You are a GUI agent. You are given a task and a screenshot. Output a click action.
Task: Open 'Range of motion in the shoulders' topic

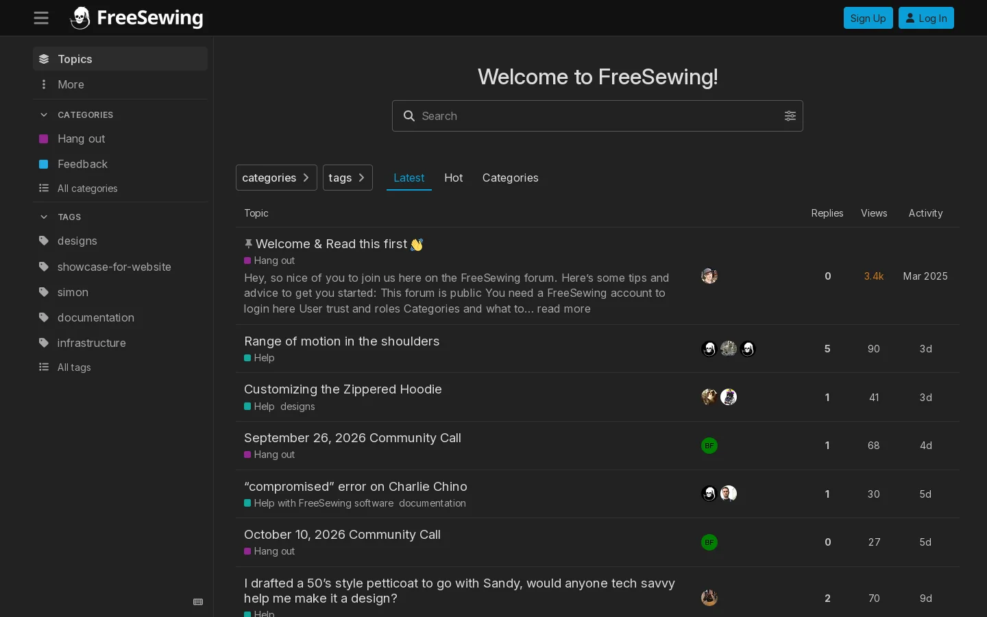[342, 341]
